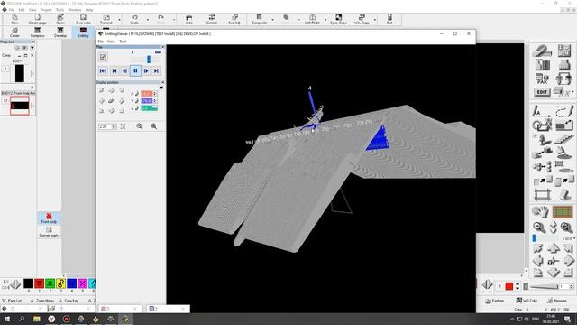577x325 pixels.
Task: Click the up arrow navigation icon
Action: click(x=553, y=249)
